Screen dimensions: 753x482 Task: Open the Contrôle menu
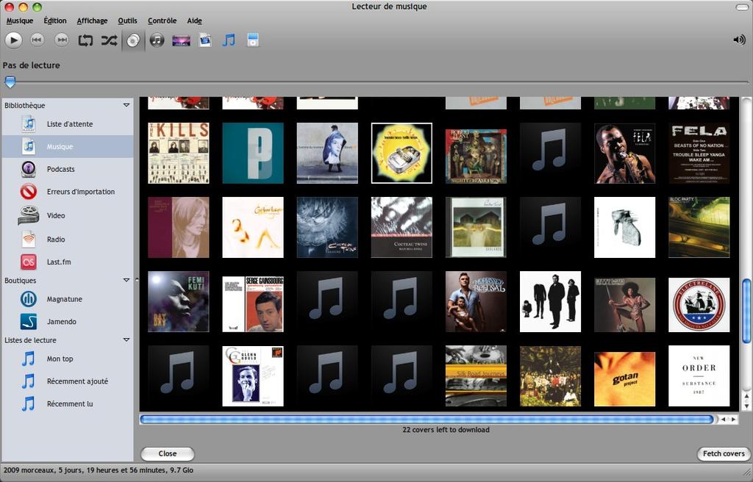pyautogui.click(x=162, y=21)
